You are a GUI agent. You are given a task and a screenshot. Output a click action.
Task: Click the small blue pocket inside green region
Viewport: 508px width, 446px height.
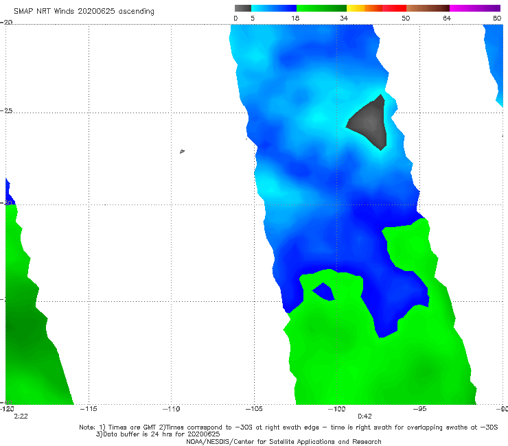click(x=323, y=292)
